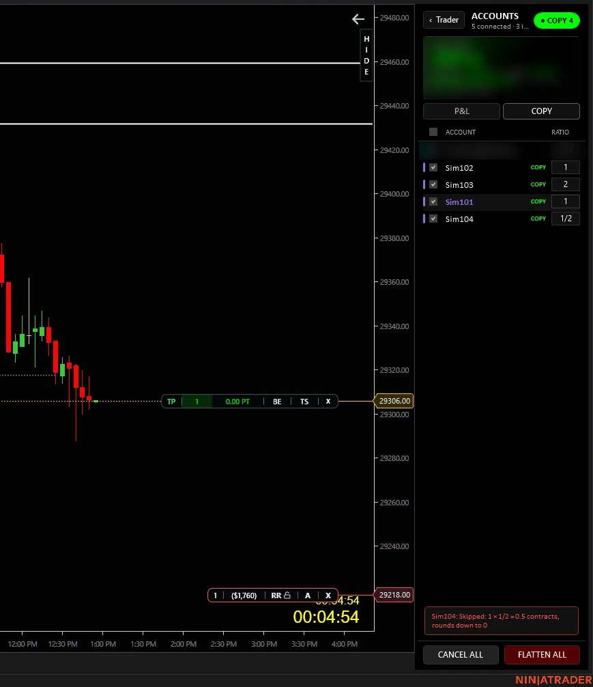Toggle COPY mode label for Sim102

point(538,167)
